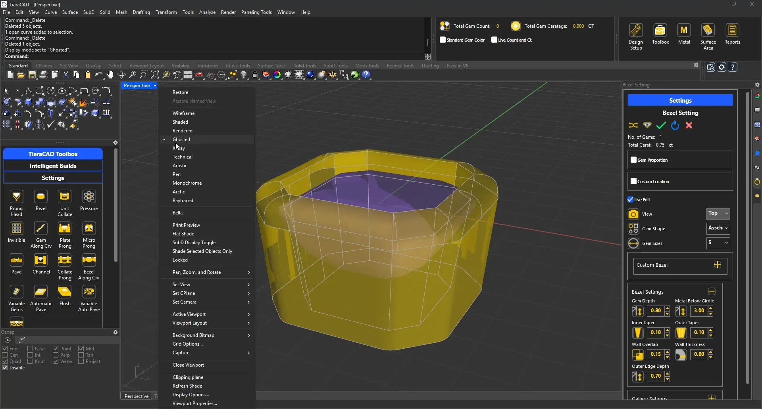Click the green checkmark to apply bezel

tap(661, 125)
